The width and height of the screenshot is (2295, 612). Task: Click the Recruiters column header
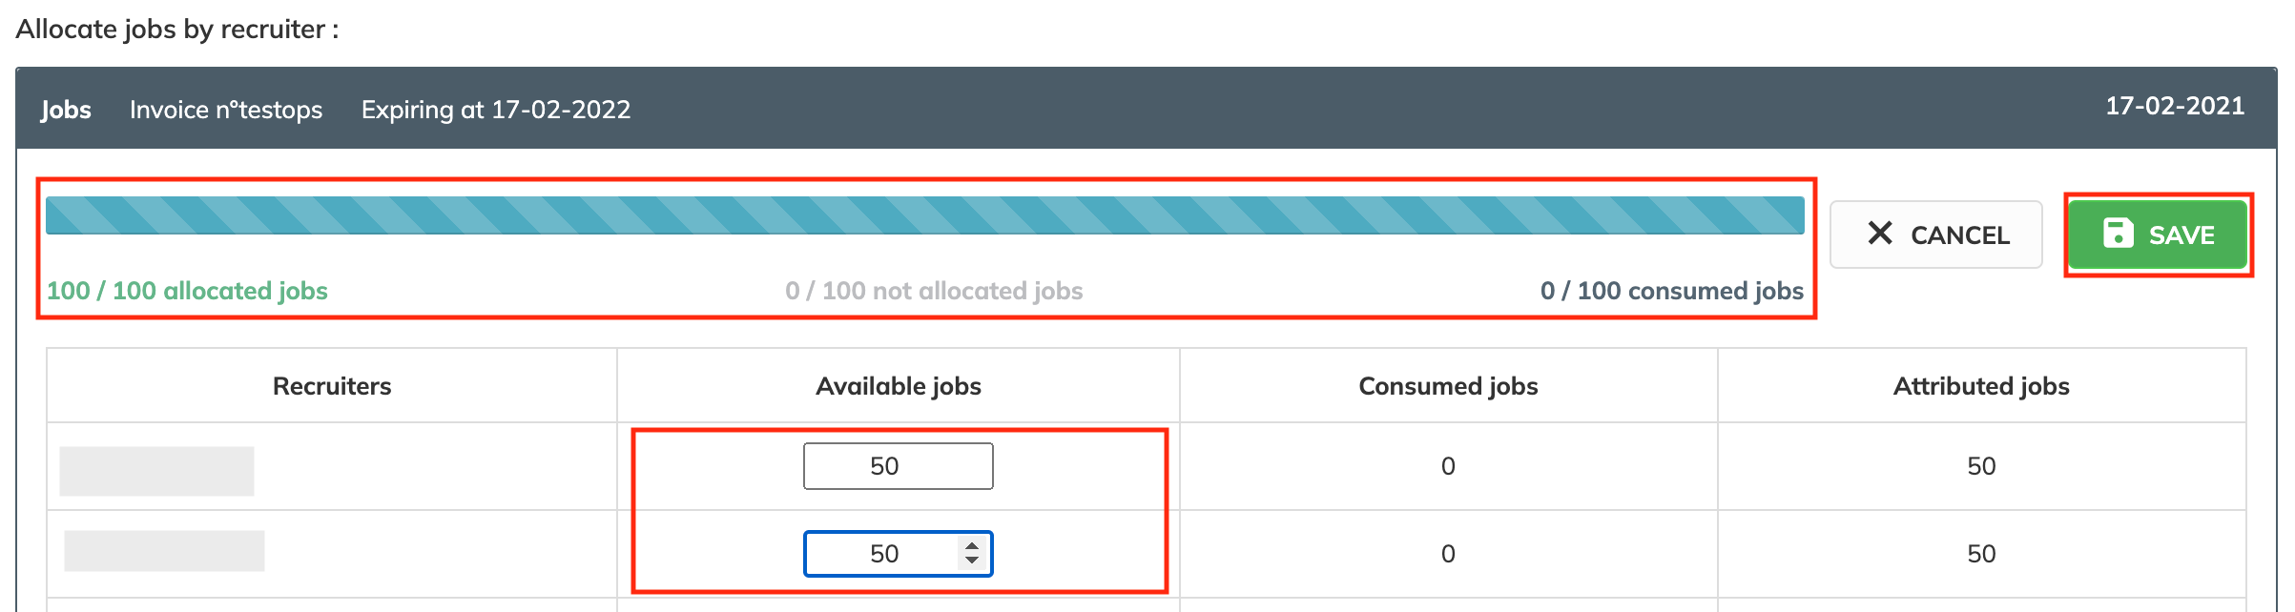(x=332, y=386)
